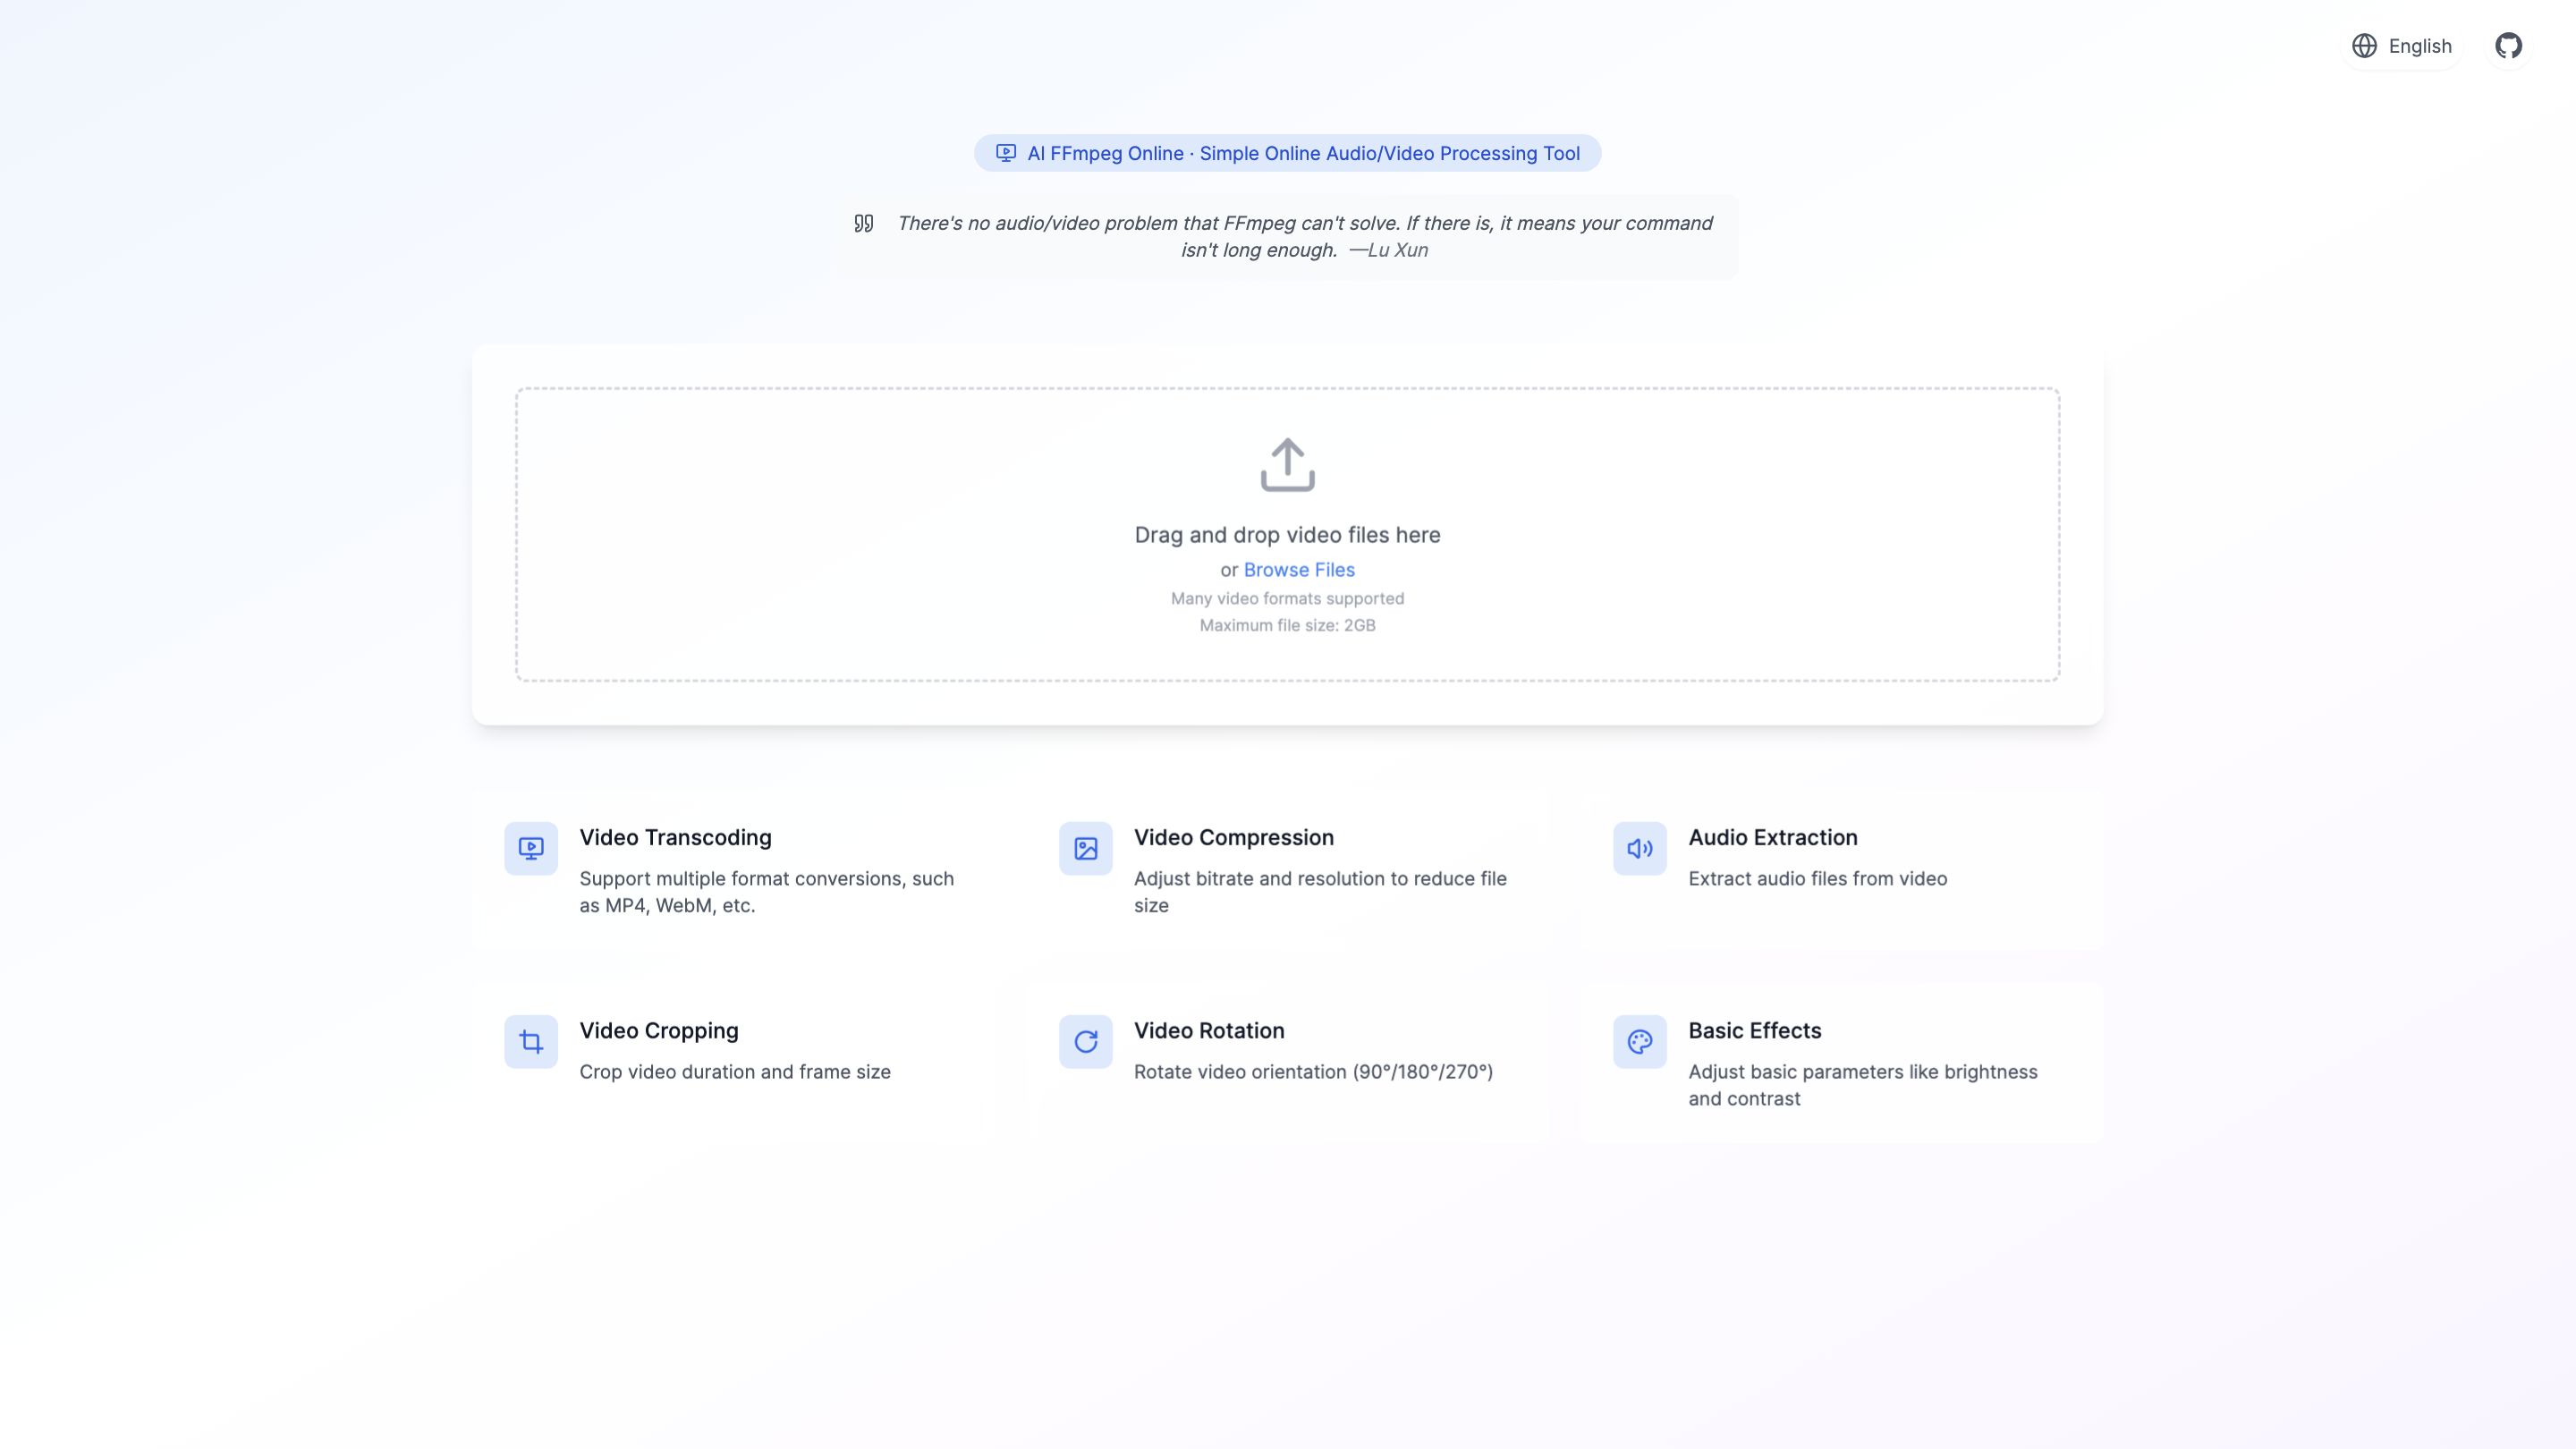Viewport: 2576px width, 1449px height.
Task: Click the Basic Effects palette icon
Action: pyautogui.click(x=1639, y=1041)
